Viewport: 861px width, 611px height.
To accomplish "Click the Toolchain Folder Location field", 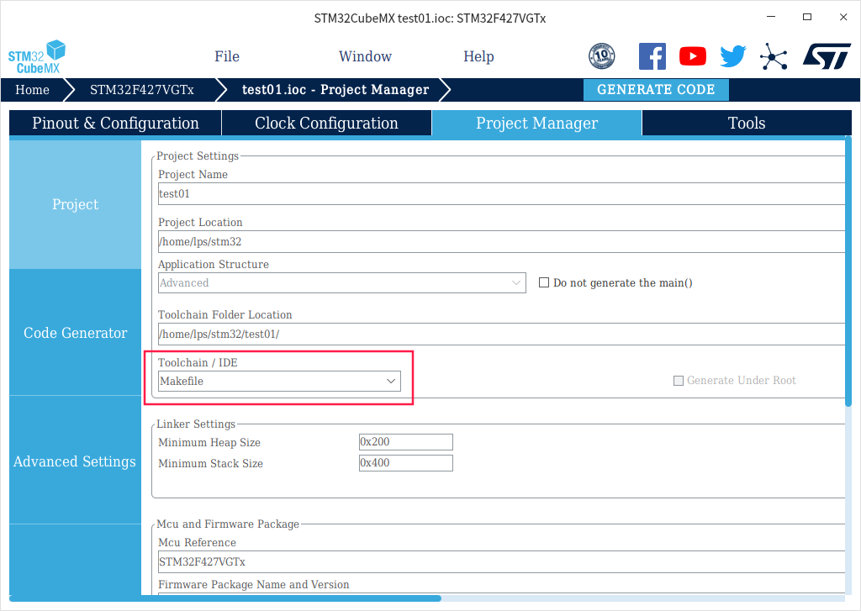I will [501, 334].
